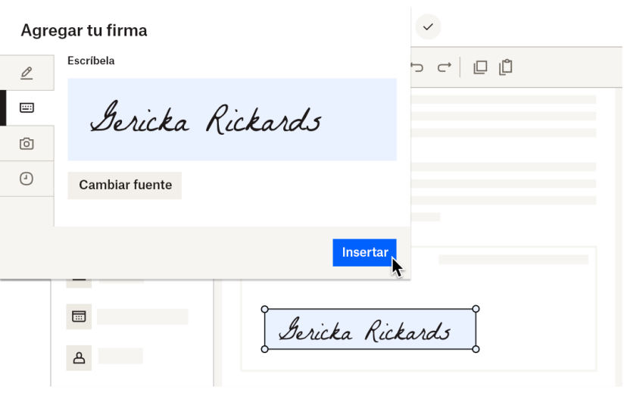Image resolution: width=627 pixels, height=393 pixels.
Task: Click bottom-right resize handle of signature box
Action: coord(476,349)
